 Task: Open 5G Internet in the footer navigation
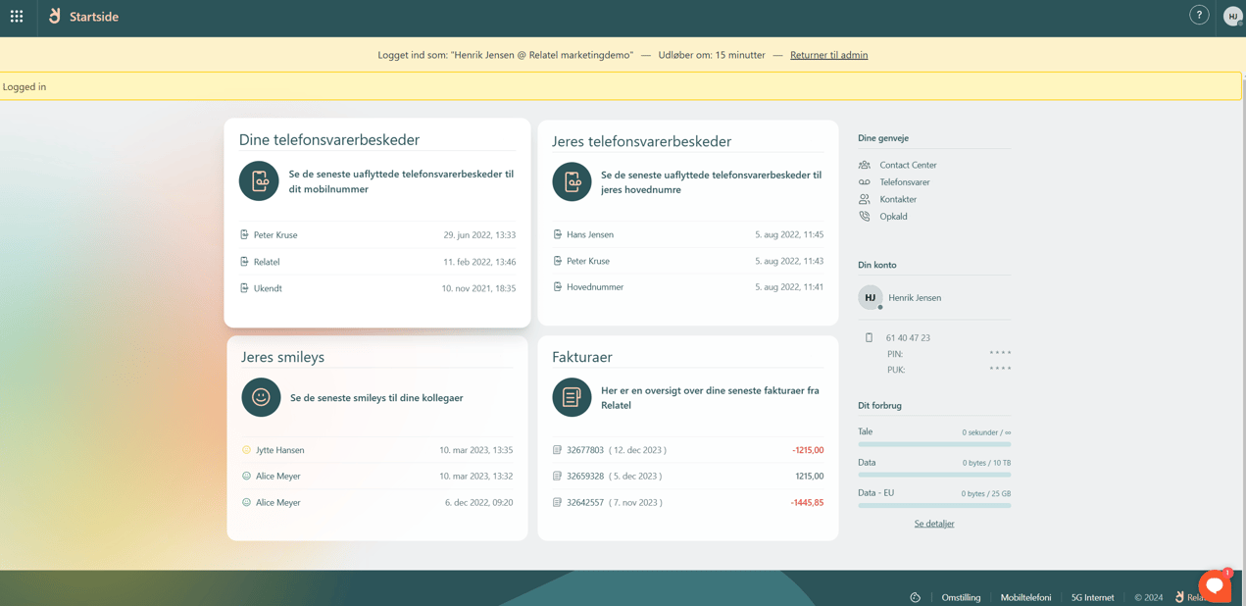click(x=1093, y=597)
